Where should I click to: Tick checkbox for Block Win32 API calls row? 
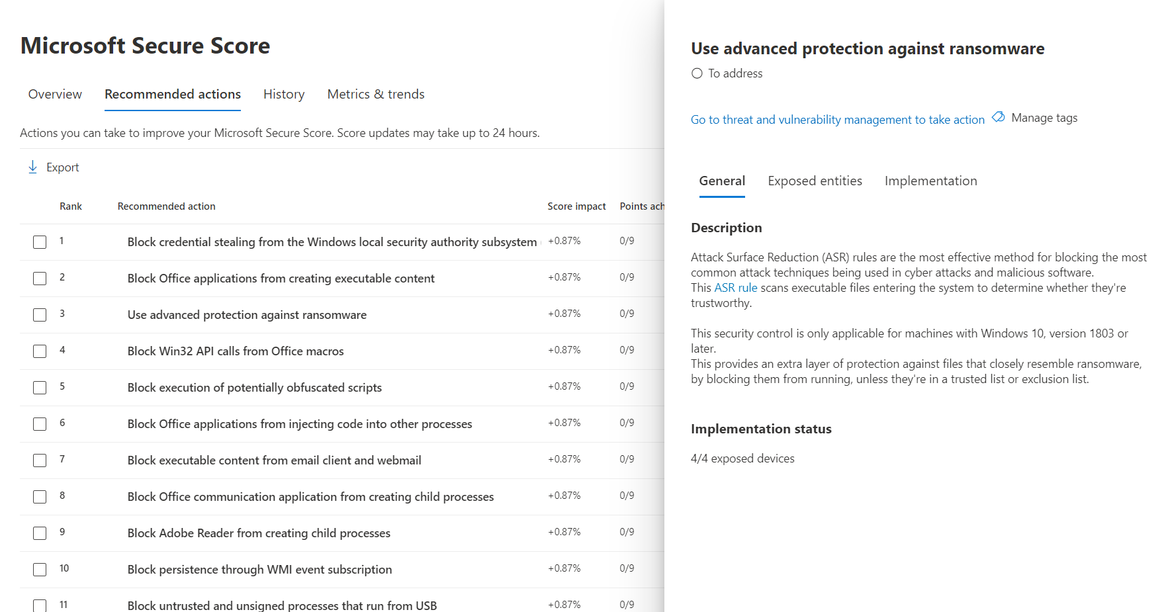coord(40,351)
